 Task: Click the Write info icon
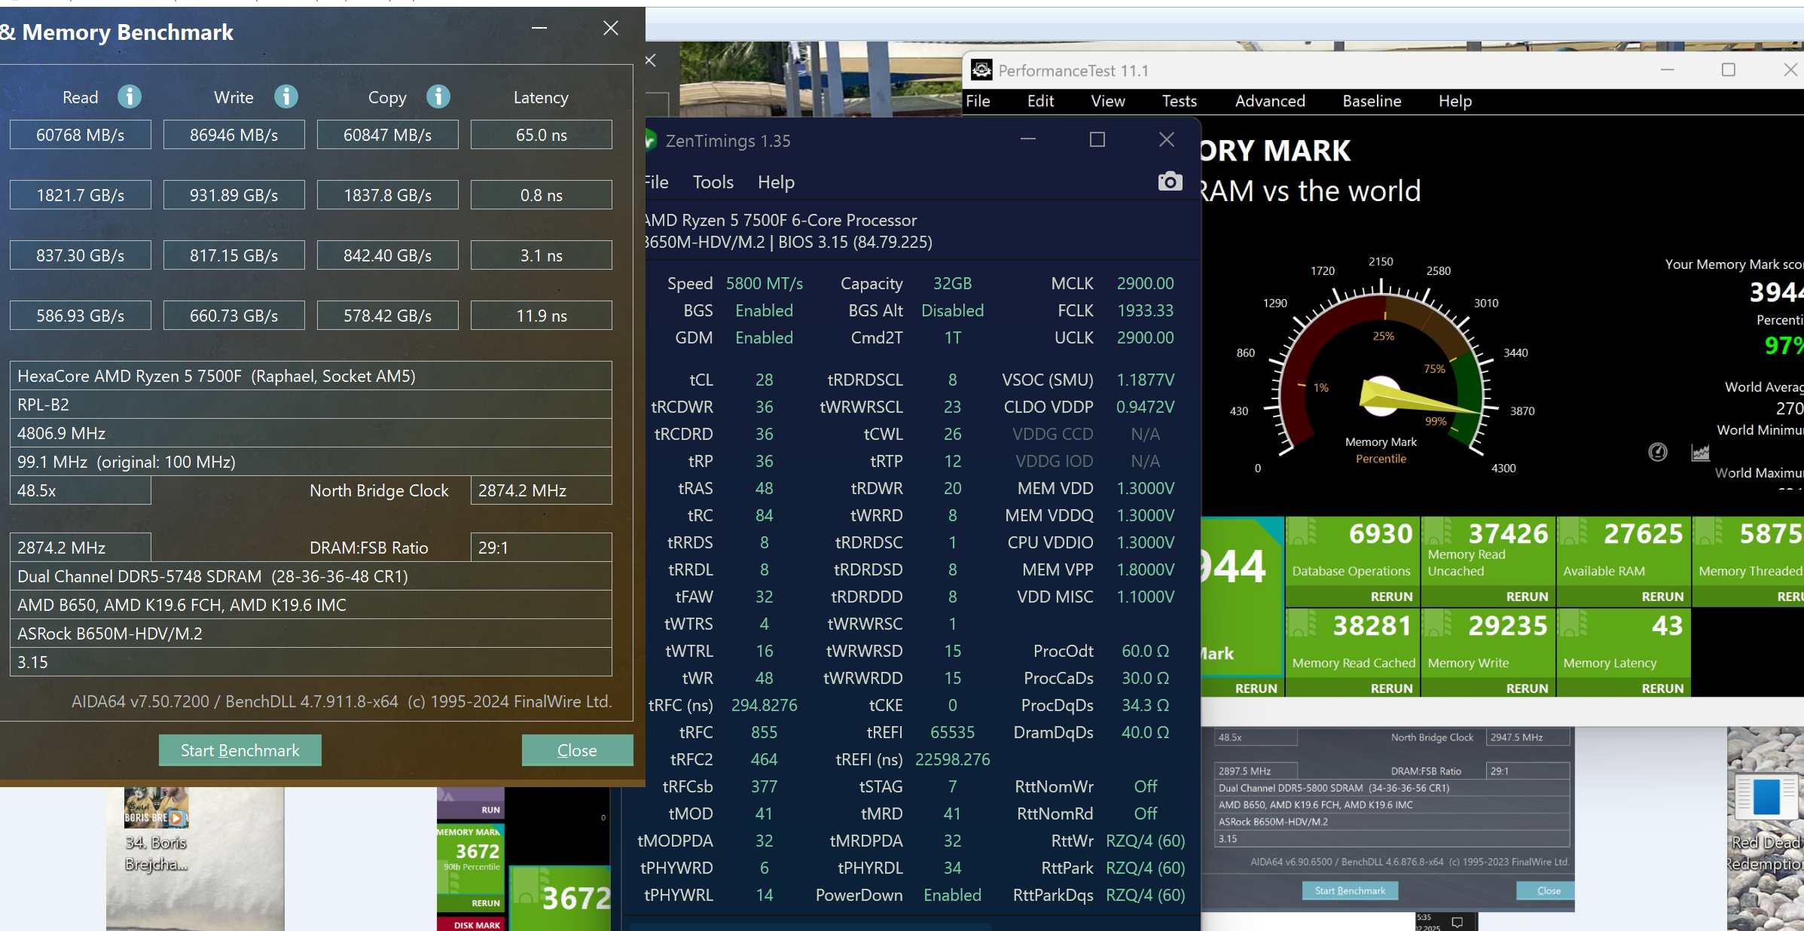tap(285, 96)
